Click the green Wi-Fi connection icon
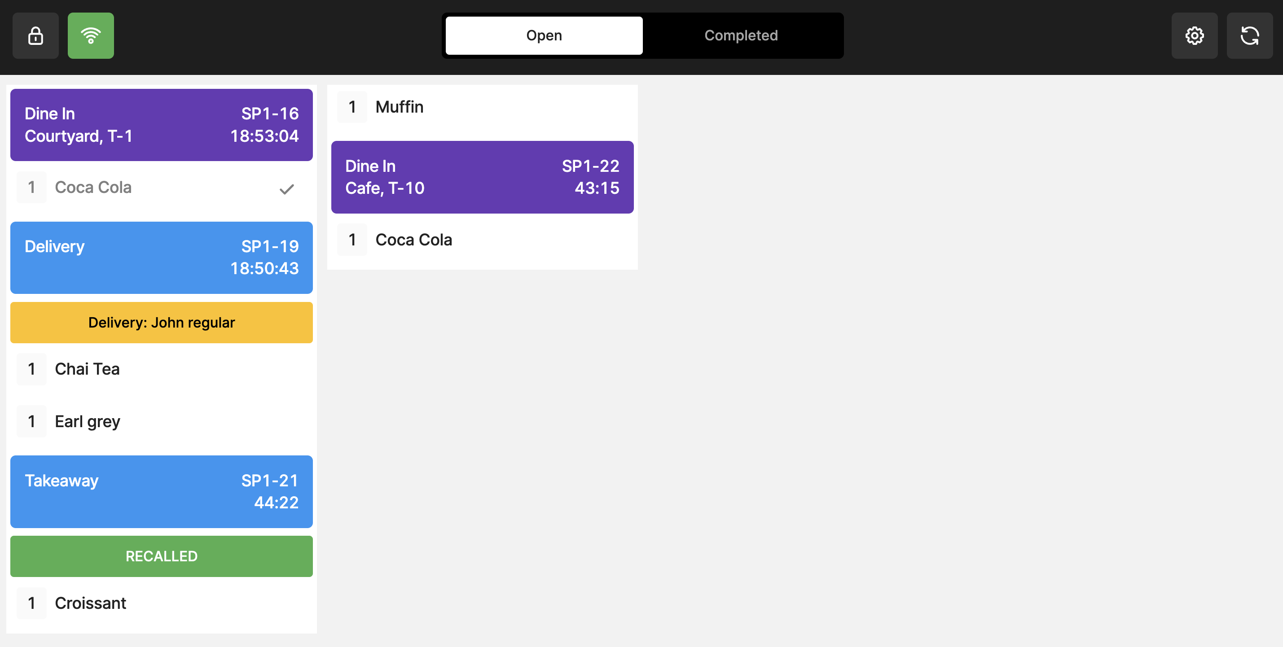Screen dimensions: 1283x647 click(x=91, y=36)
